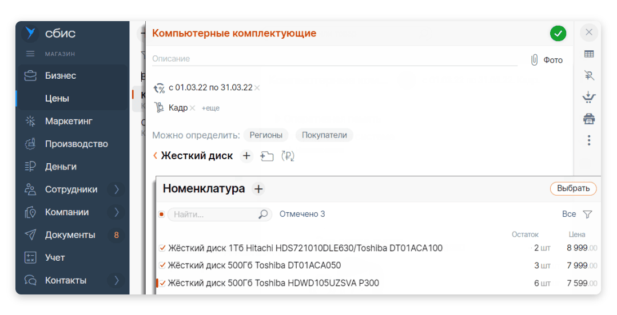The image size is (617, 315).
Task: Open Документы section in sidebar
Action: [x=70, y=235]
